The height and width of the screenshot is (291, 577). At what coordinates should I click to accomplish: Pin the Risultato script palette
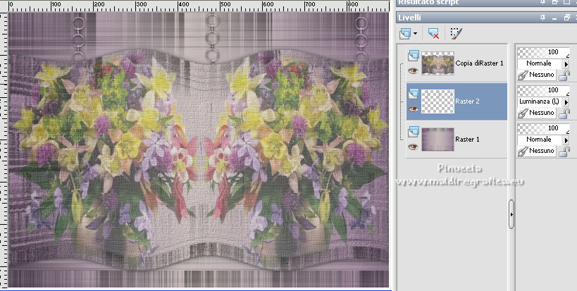[x=542, y=2]
